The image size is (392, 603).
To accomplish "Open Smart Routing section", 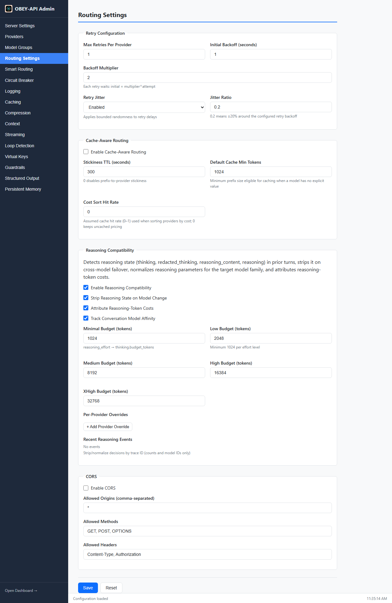I will pos(34,69).
